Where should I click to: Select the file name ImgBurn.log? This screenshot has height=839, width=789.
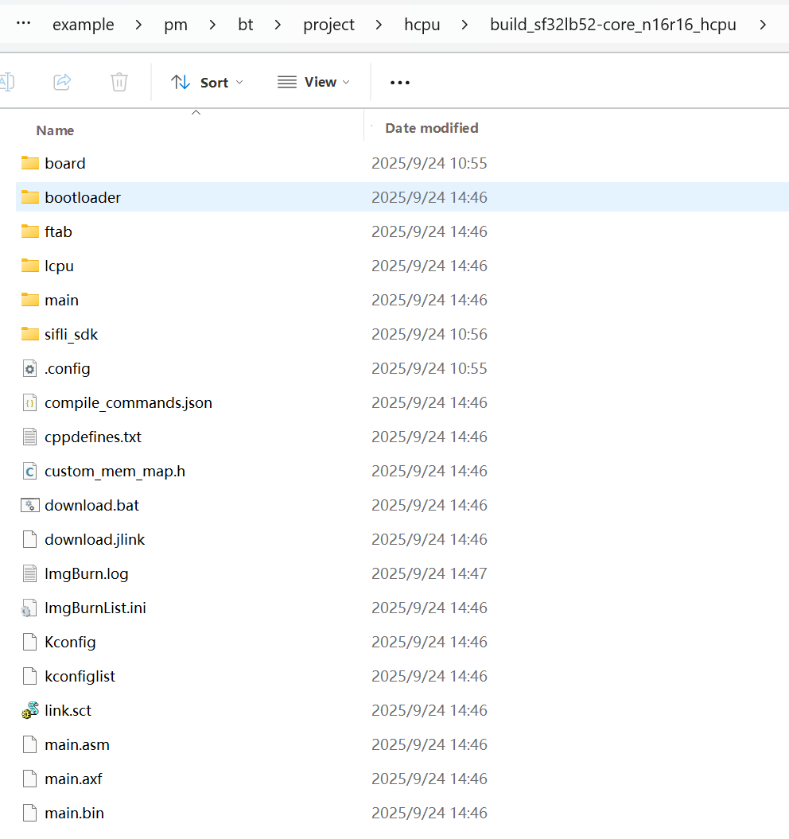(x=87, y=573)
